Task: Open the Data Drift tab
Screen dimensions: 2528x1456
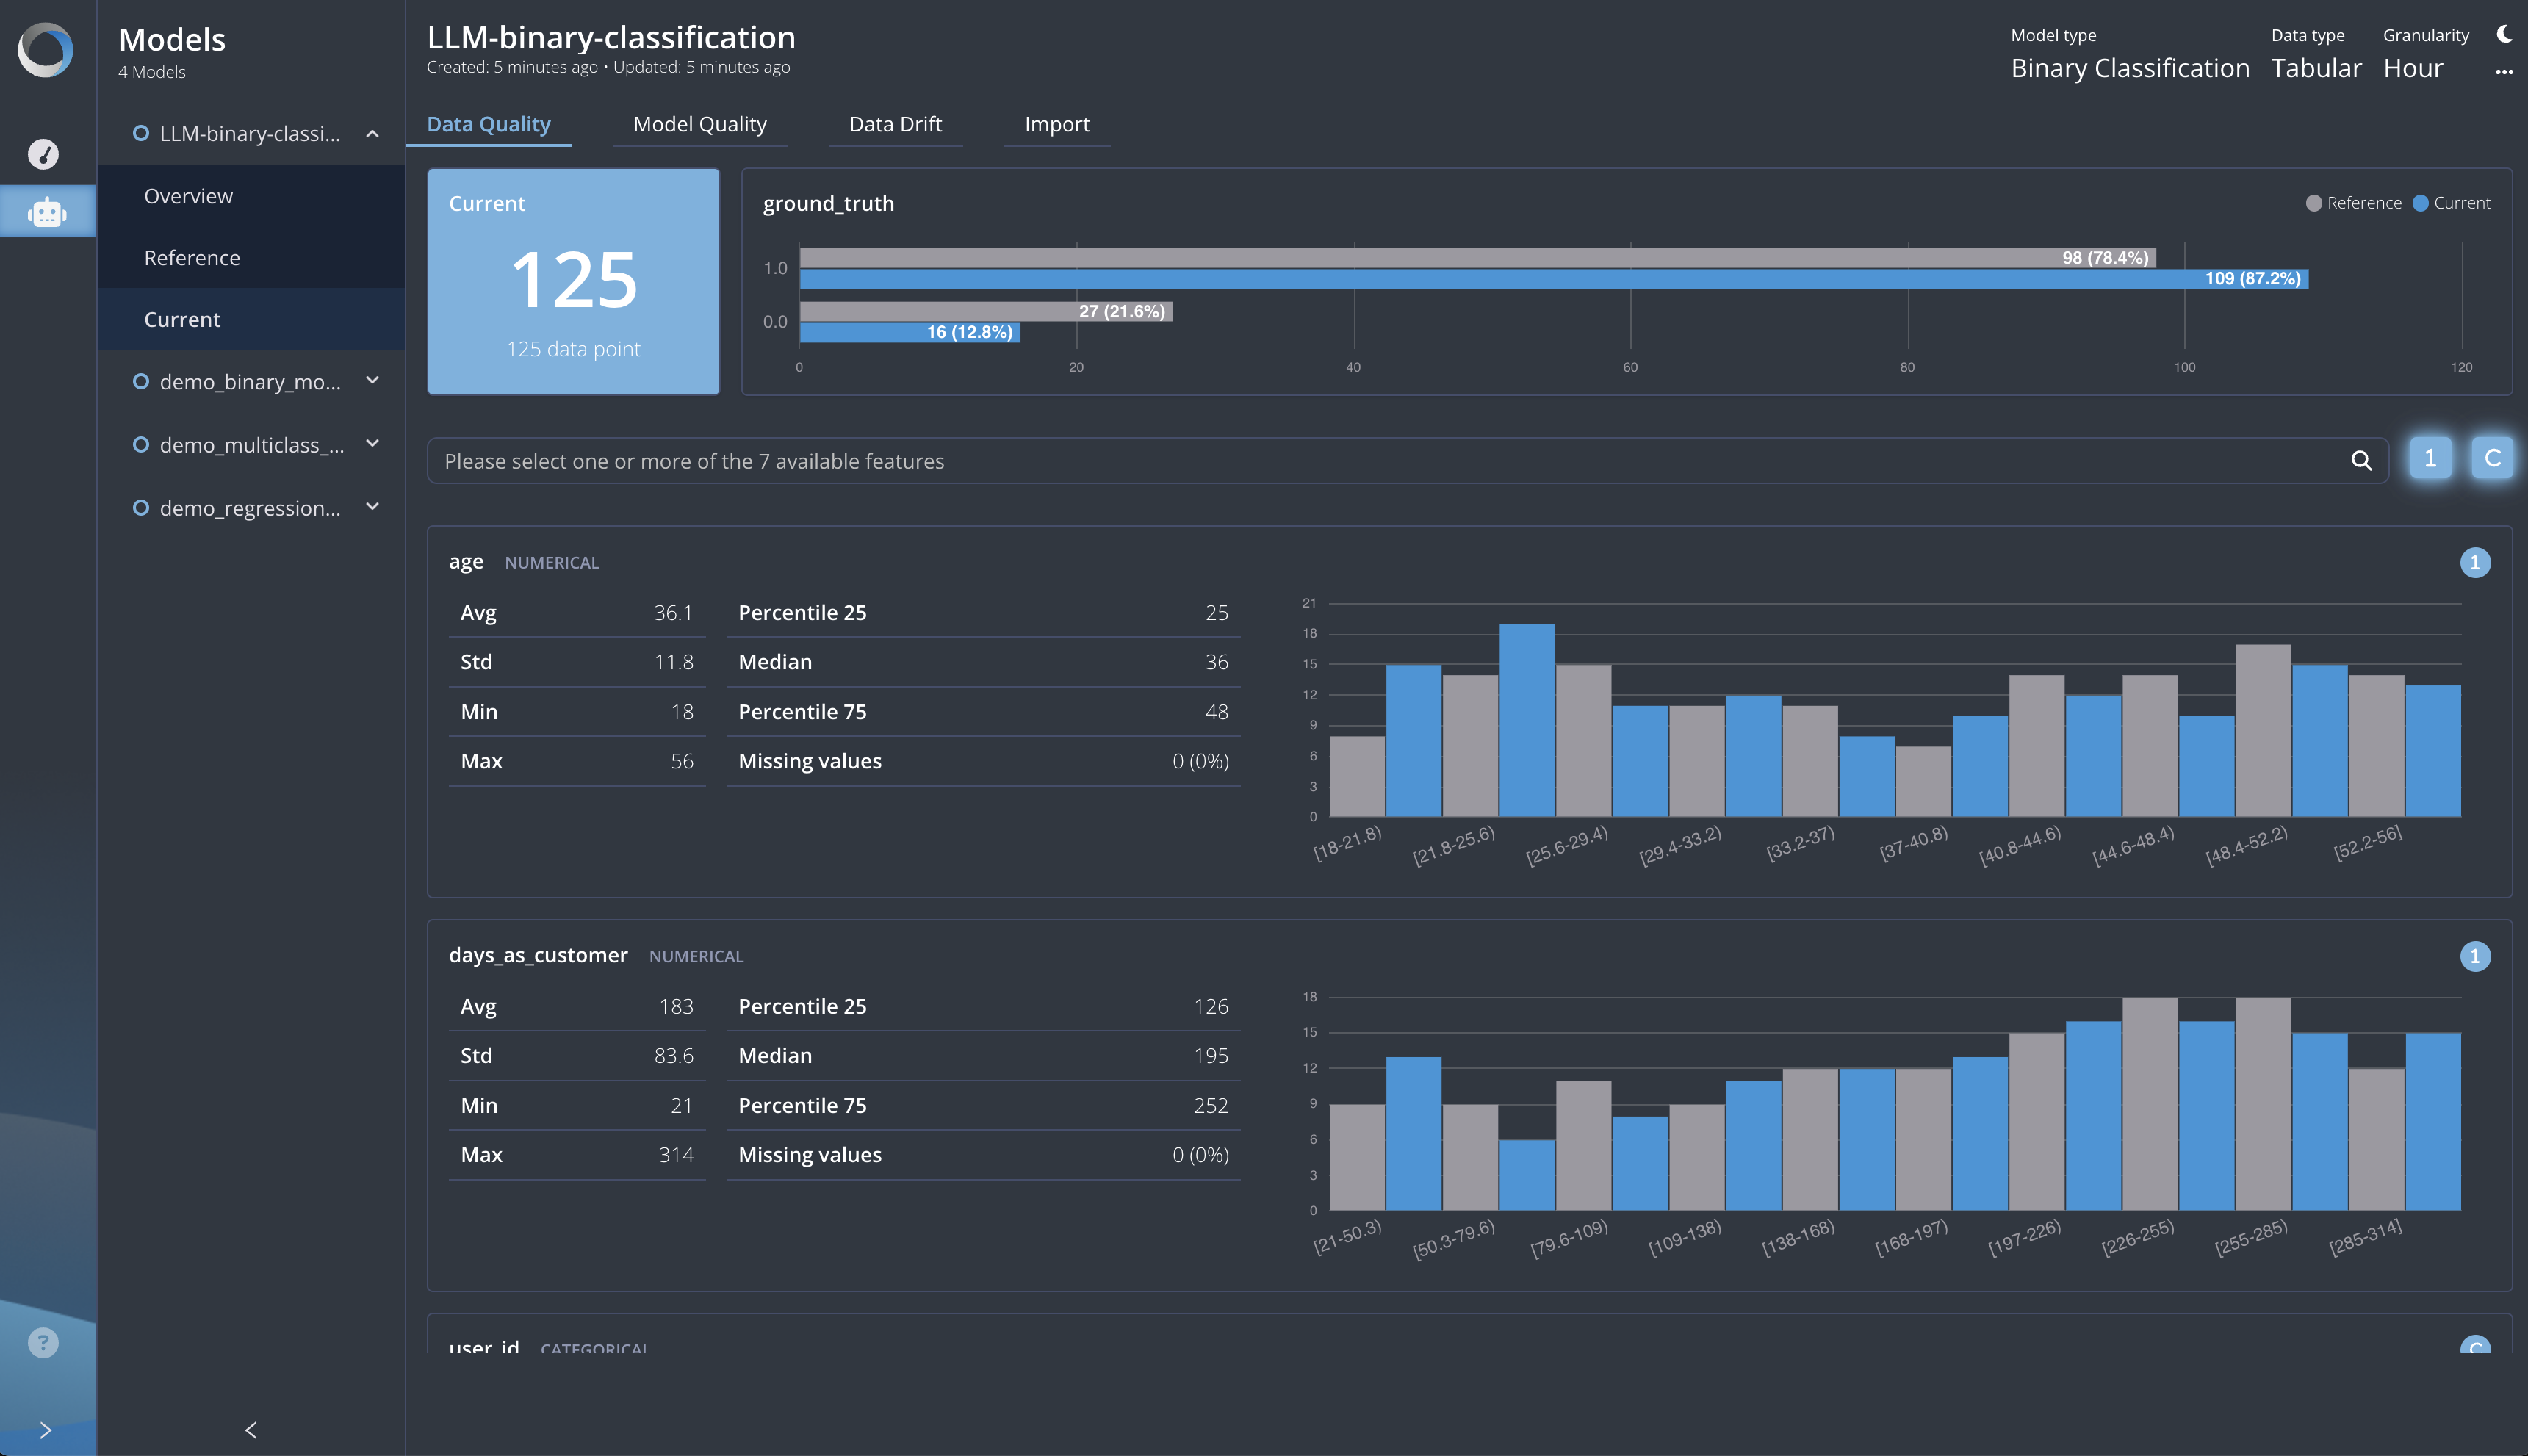Action: coord(895,124)
